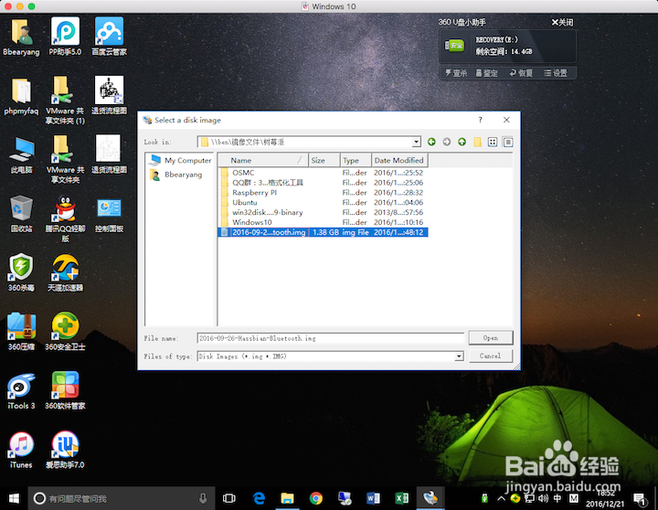Click 鉴定 in 360 U盘 widget
Image resolution: width=658 pixels, height=510 pixels.
tap(486, 73)
